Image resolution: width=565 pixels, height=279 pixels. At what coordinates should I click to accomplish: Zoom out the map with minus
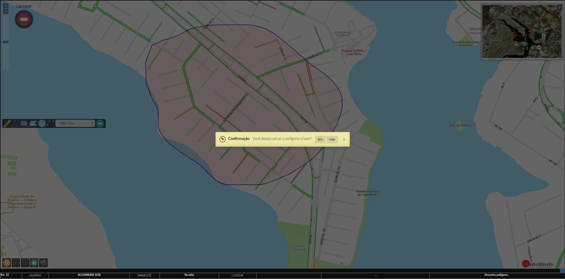(6, 11)
